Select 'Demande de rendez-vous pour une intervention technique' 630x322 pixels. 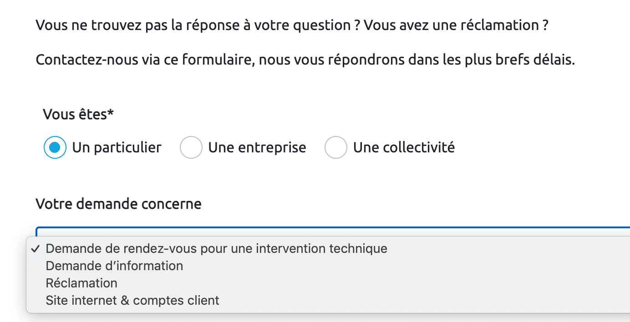[x=216, y=248]
